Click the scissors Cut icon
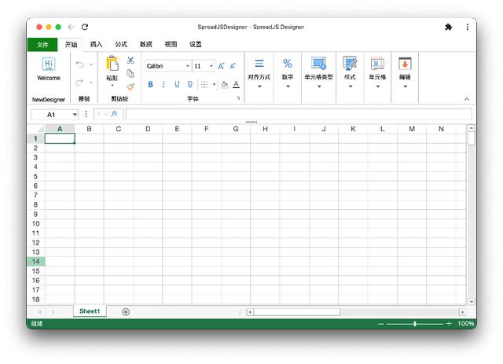 point(130,61)
